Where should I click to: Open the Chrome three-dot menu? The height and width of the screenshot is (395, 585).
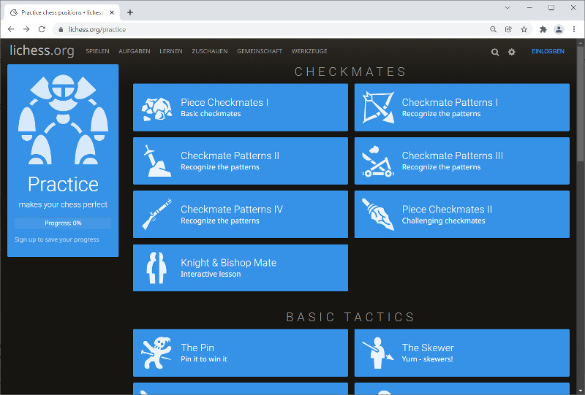coord(574,29)
